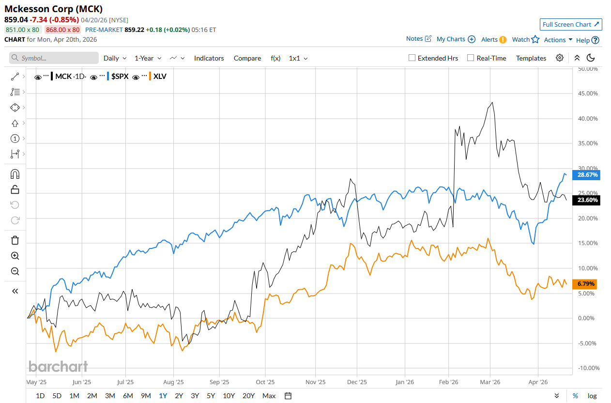The image size is (611, 403).
Task: Toggle log scale
Action: 592,396
